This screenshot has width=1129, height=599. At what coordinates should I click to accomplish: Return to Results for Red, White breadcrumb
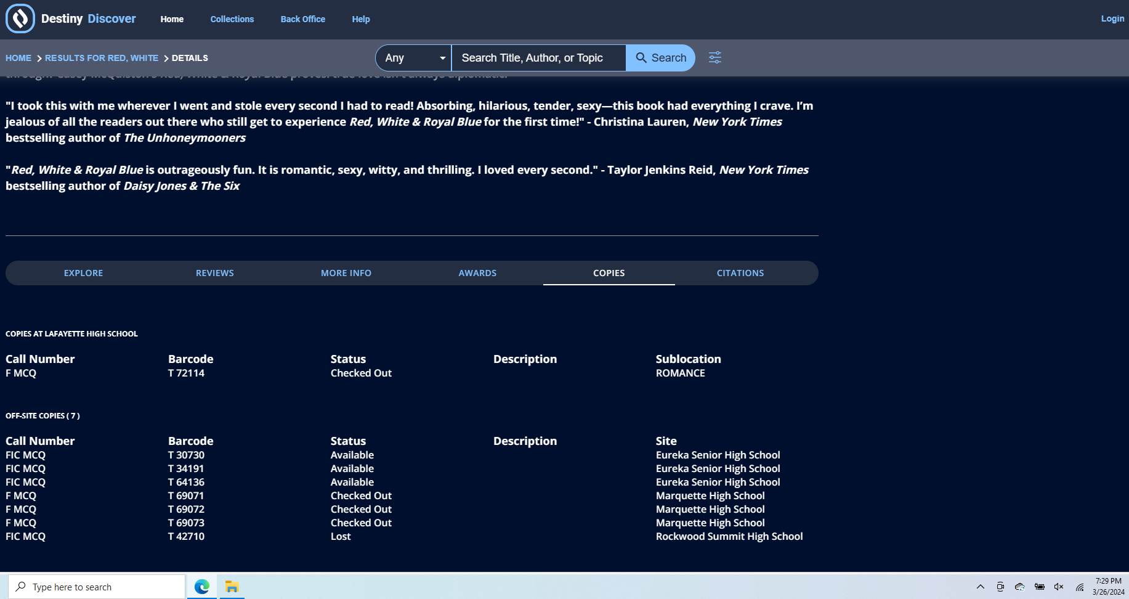(102, 58)
